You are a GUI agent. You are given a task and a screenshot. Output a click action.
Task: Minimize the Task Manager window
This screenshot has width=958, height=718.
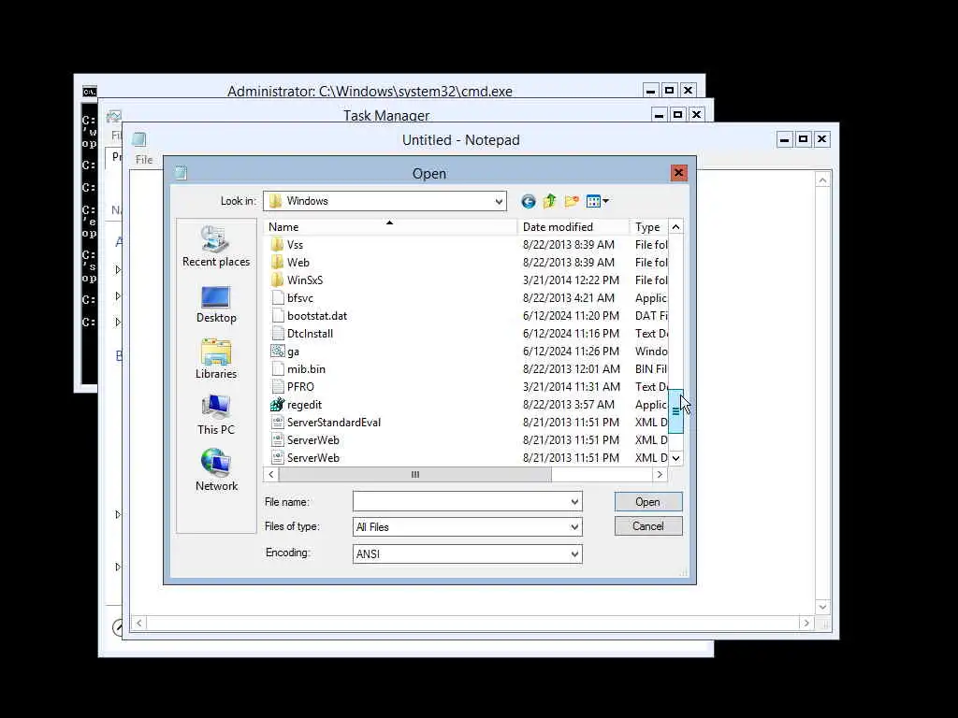[660, 115]
